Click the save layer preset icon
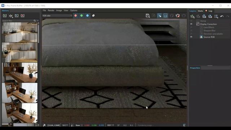Viewport: 231px width, 130px height. 204,16
